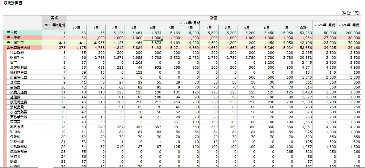Click the 交際費 row label

coord(24,82)
